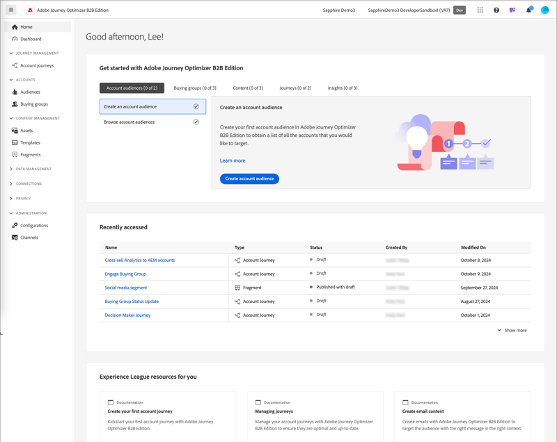
Task: Toggle the hamburger navigation menu icon
Action: (11, 10)
